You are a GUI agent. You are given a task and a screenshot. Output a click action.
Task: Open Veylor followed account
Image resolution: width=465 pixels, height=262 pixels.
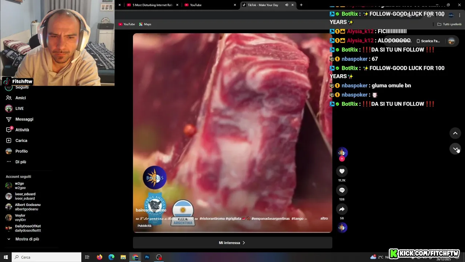[20, 218]
